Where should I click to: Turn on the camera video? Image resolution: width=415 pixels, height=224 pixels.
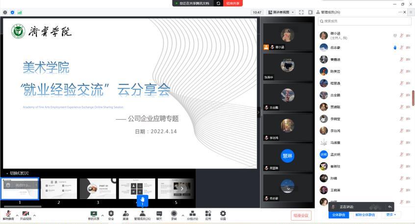[26, 215]
